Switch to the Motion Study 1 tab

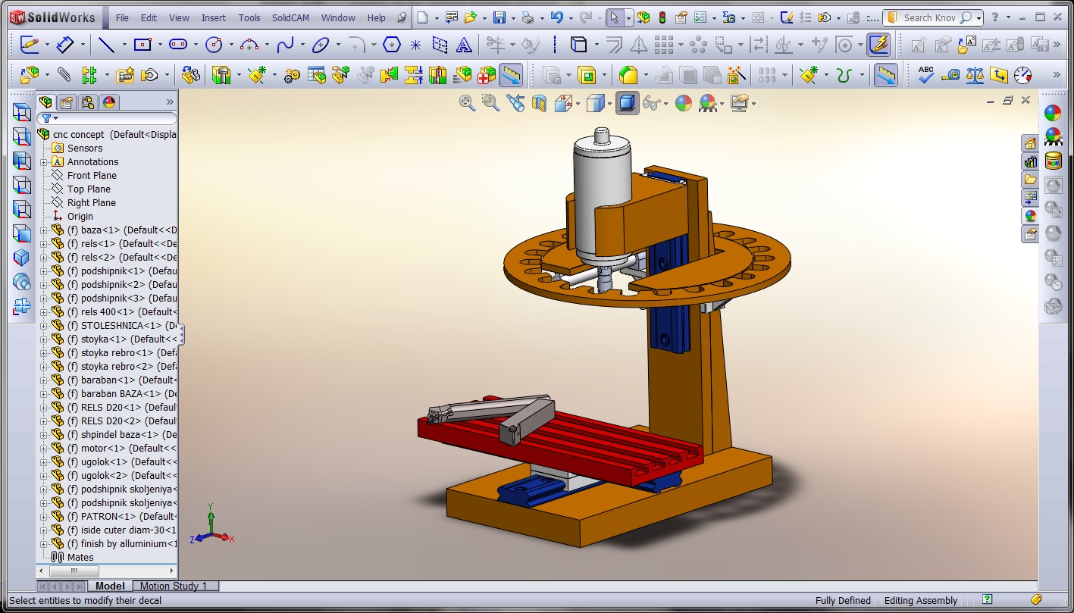(175, 586)
